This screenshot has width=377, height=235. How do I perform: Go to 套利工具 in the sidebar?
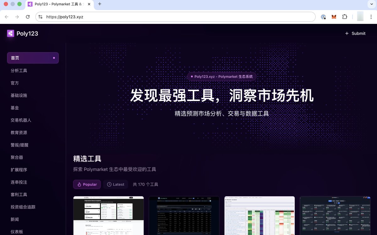tap(19, 194)
